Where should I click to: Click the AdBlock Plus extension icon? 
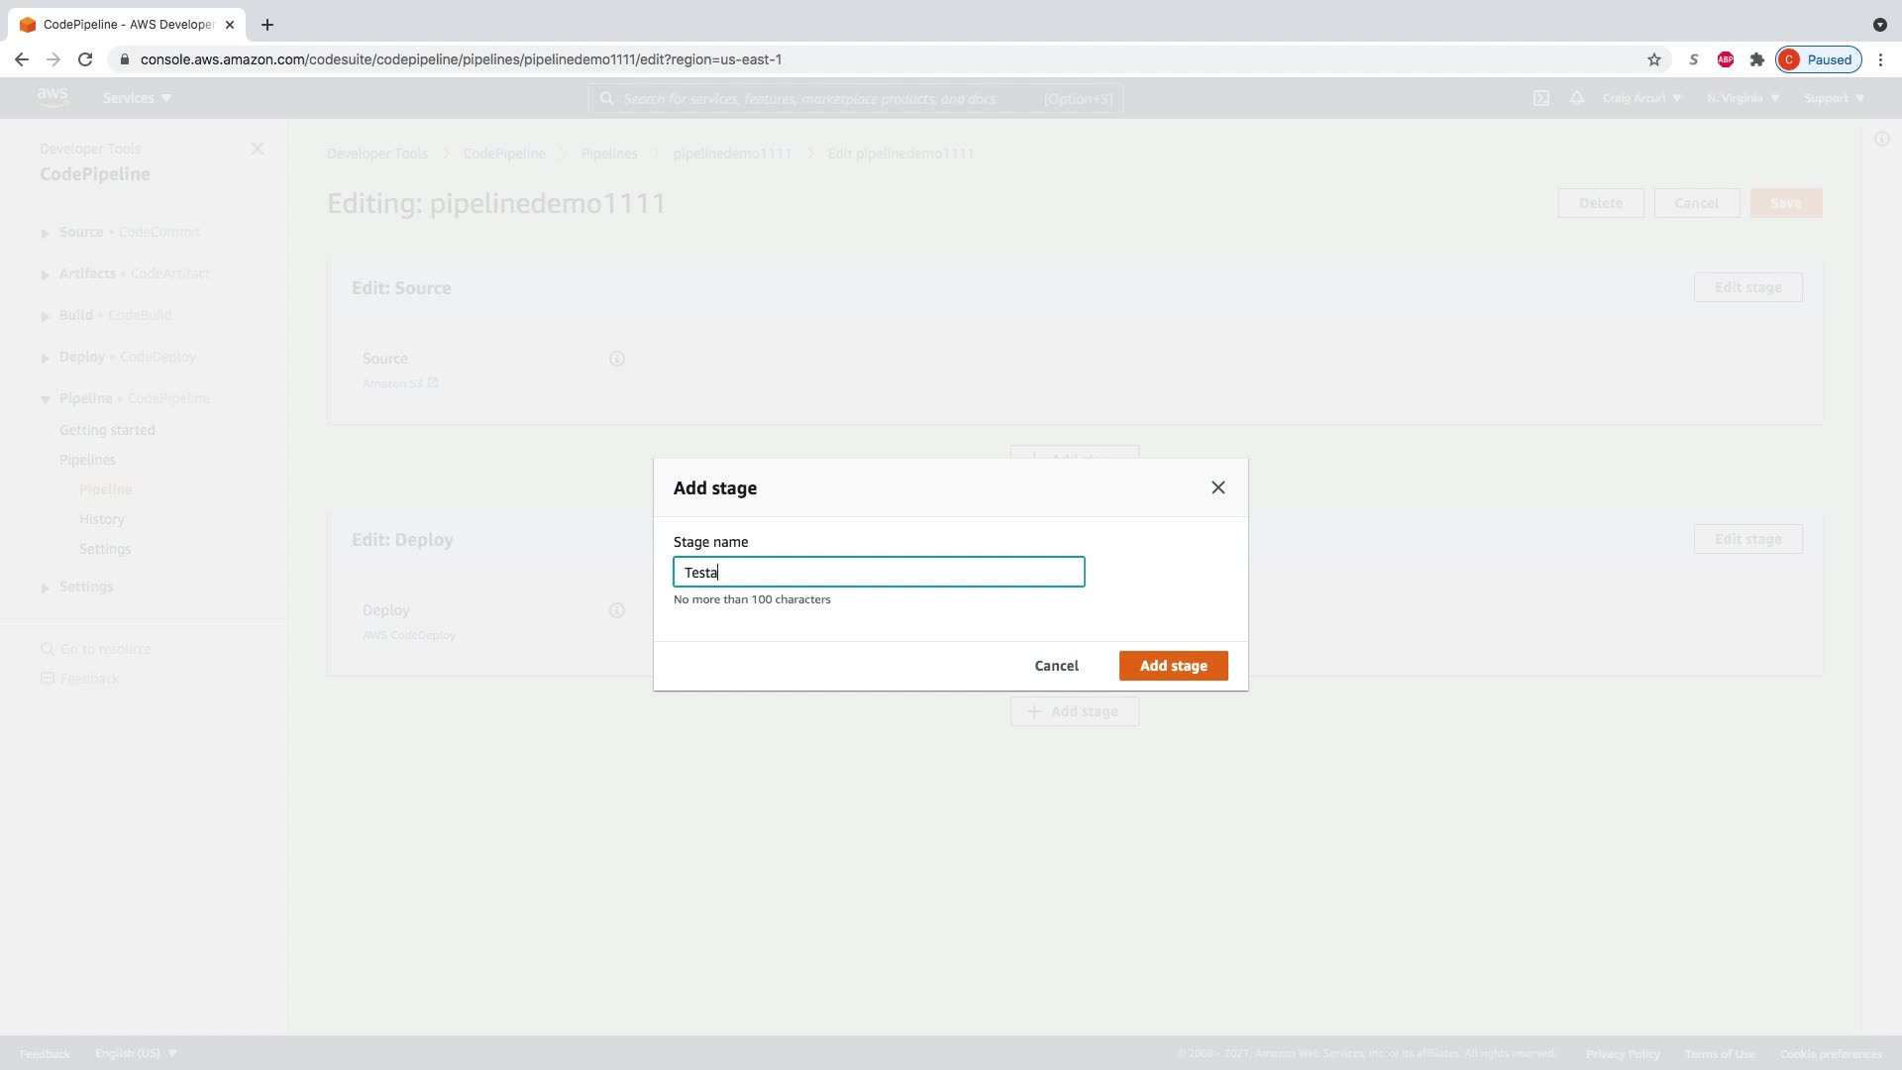[1726, 59]
